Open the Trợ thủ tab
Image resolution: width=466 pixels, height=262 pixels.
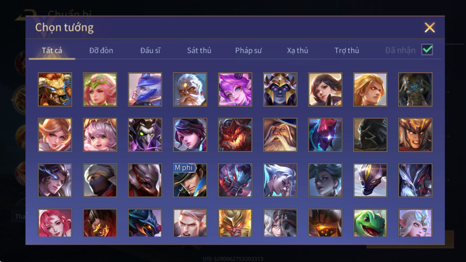tap(347, 50)
